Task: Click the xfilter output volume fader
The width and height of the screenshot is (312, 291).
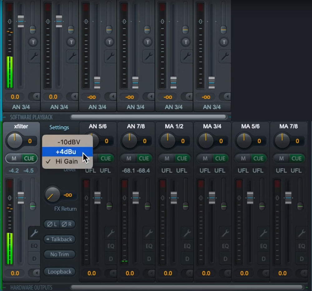Action: pyautogui.click(x=21, y=198)
